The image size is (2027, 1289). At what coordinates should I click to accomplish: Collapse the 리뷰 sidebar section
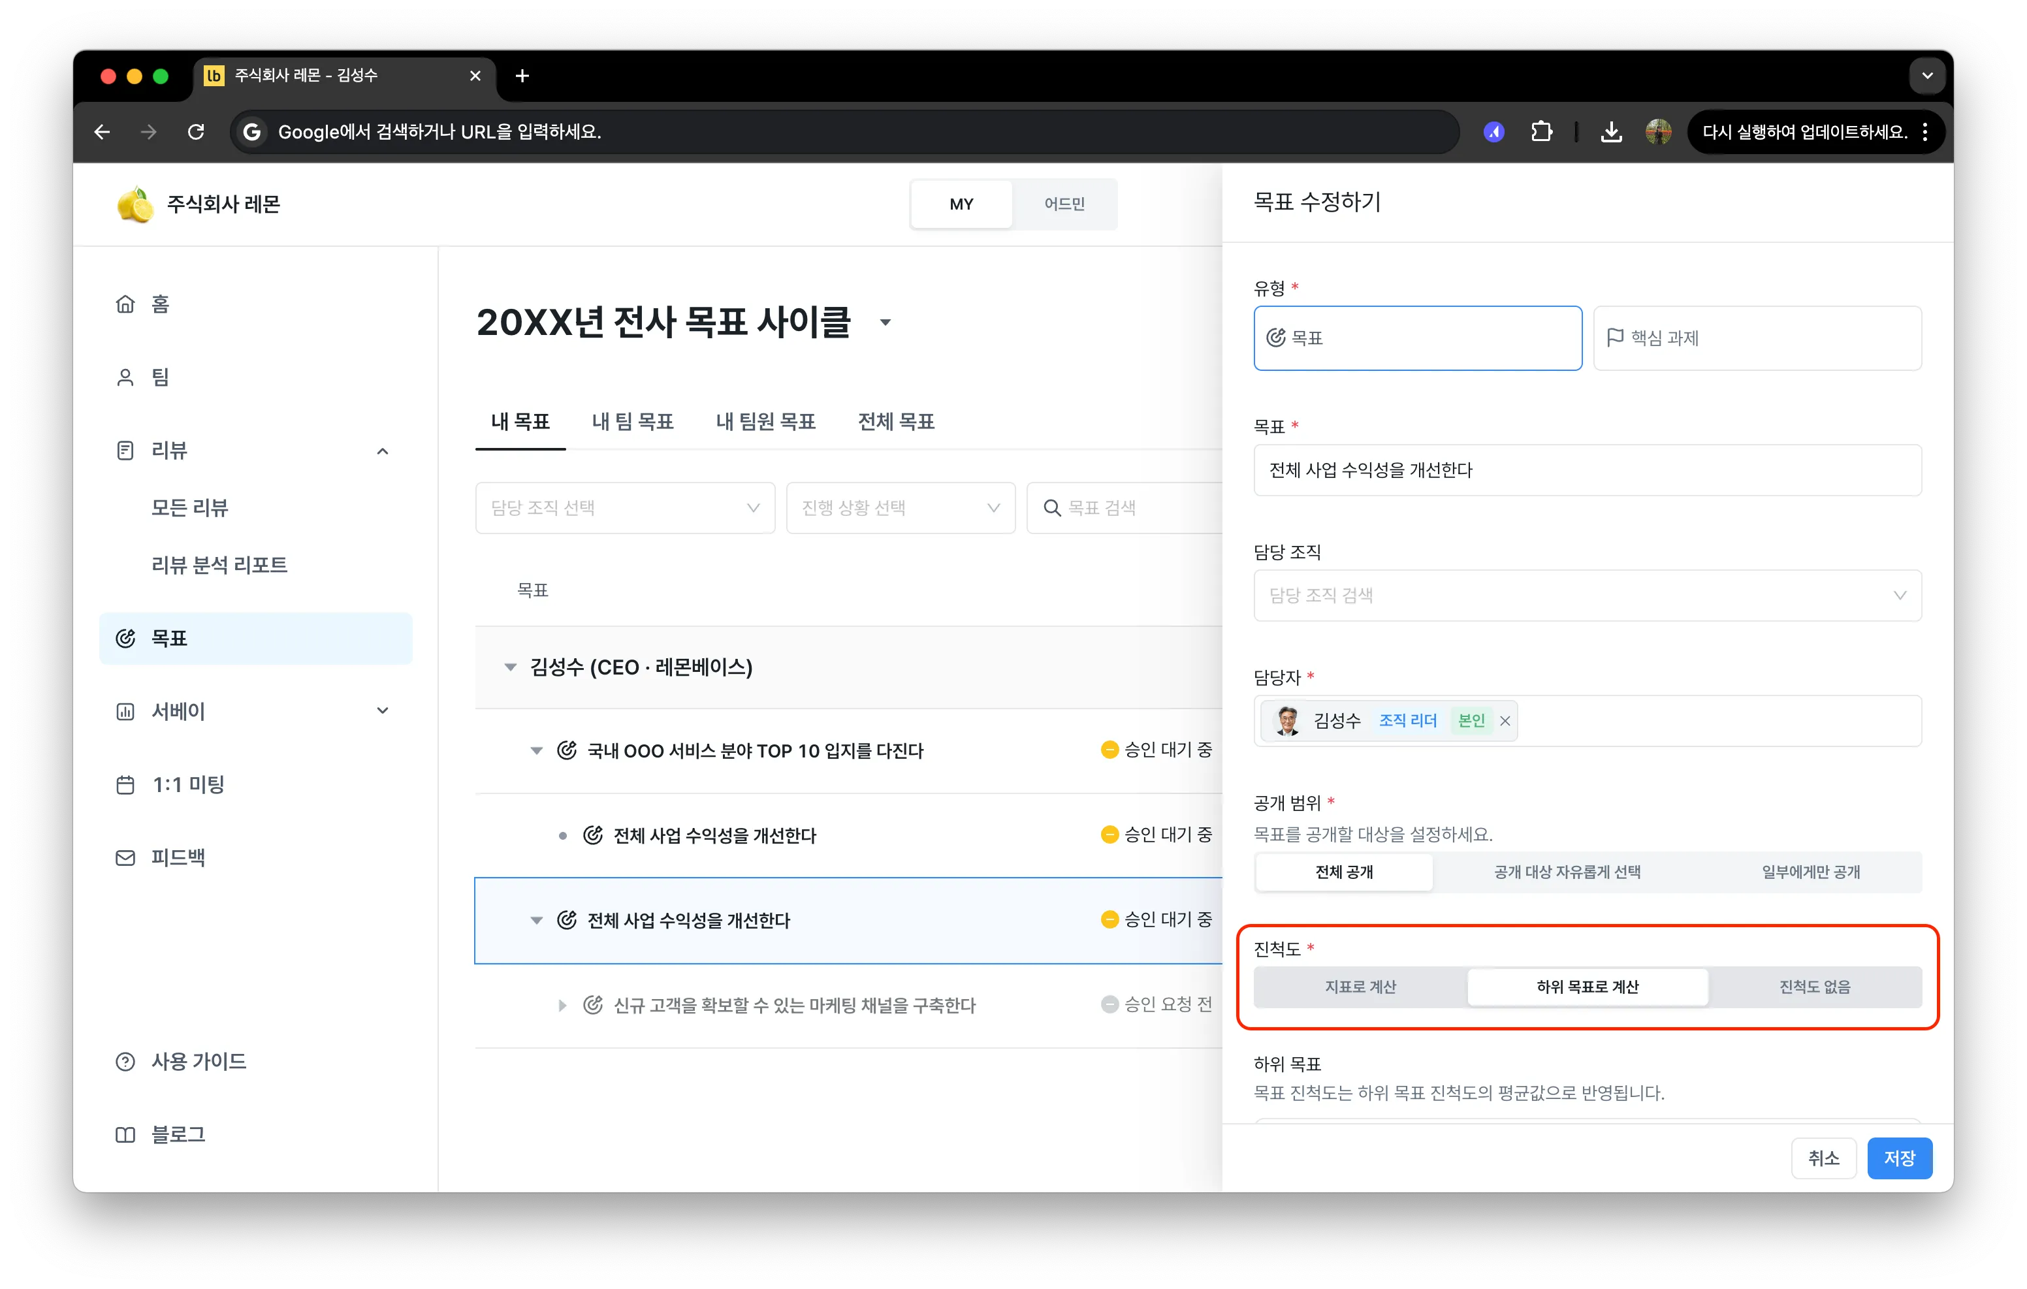(382, 451)
